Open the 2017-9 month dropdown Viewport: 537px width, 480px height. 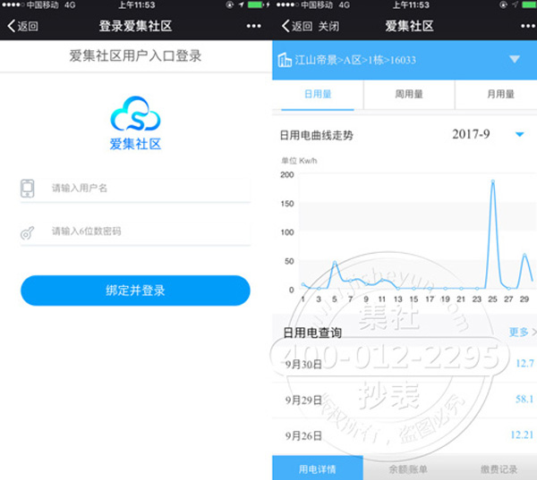[x=519, y=135]
